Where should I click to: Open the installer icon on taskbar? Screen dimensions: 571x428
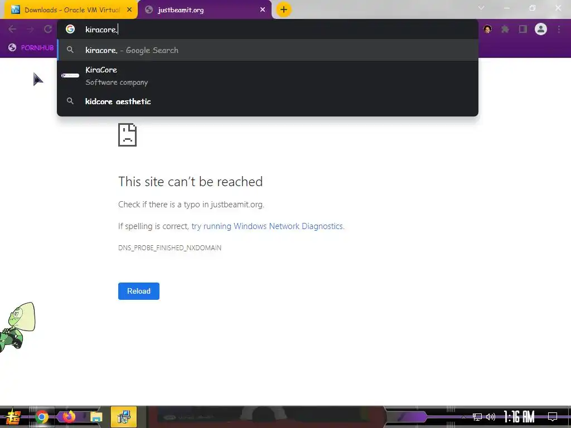coord(124,417)
